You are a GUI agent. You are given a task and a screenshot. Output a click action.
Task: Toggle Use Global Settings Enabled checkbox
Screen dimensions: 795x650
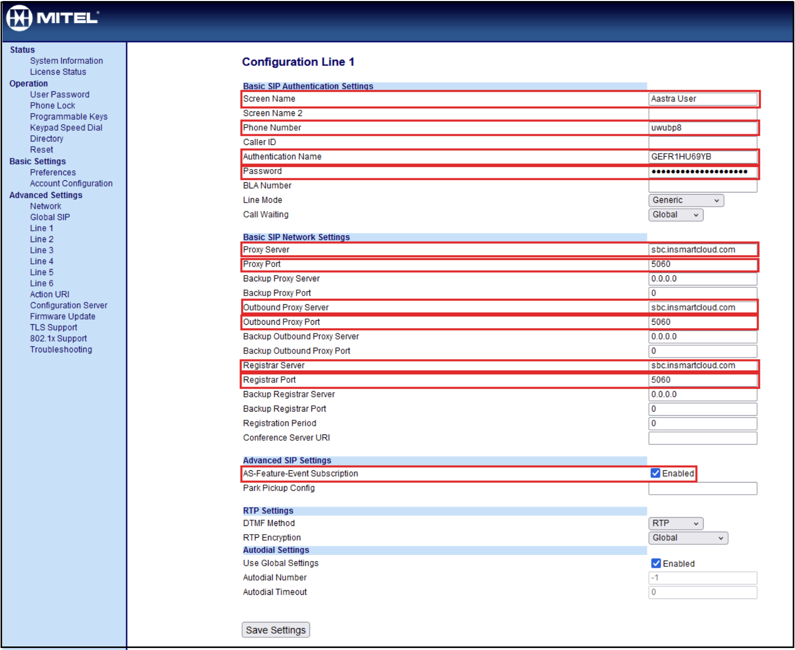coord(656,563)
